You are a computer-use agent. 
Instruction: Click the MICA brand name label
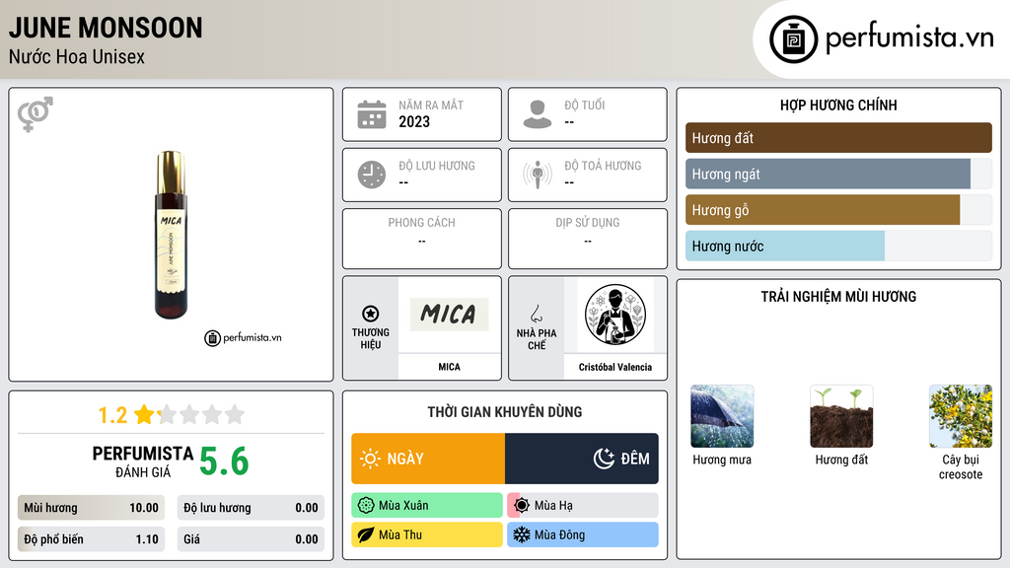[450, 367]
